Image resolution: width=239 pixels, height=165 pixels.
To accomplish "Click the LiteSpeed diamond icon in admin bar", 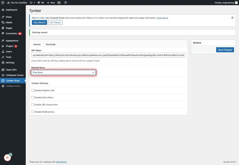I will click(66, 2).
